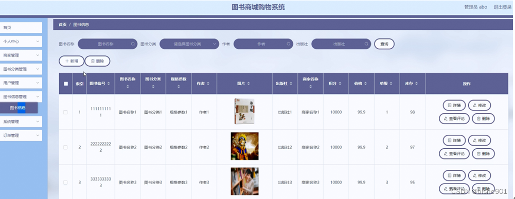Expand 系统管理 sidebar menu

[x=21, y=122]
